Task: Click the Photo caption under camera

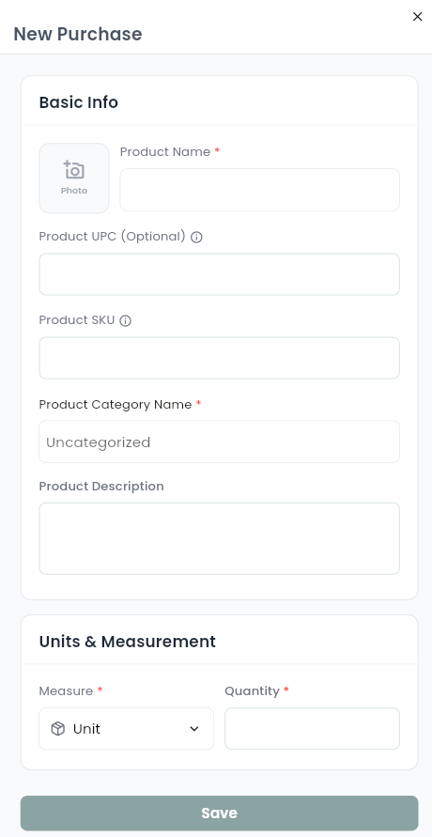Action: (x=74, y=191)
